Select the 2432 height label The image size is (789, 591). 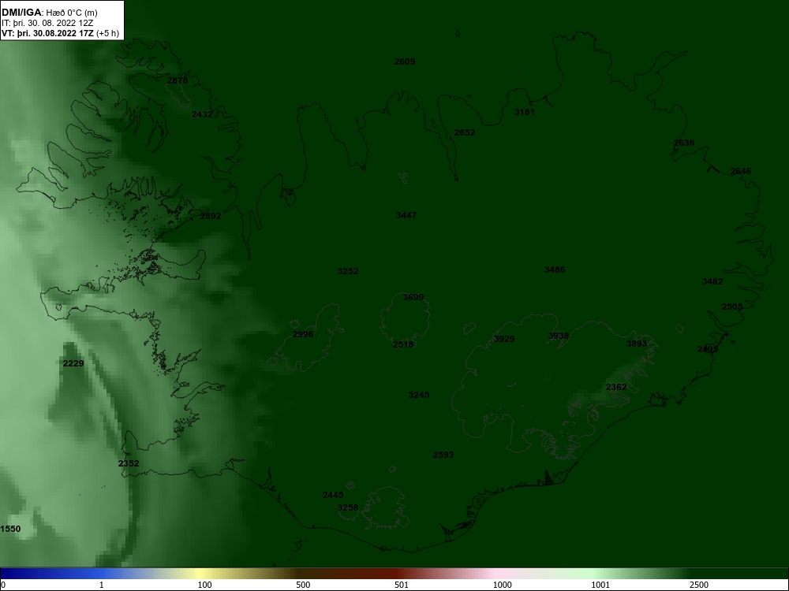click(202, 114)
